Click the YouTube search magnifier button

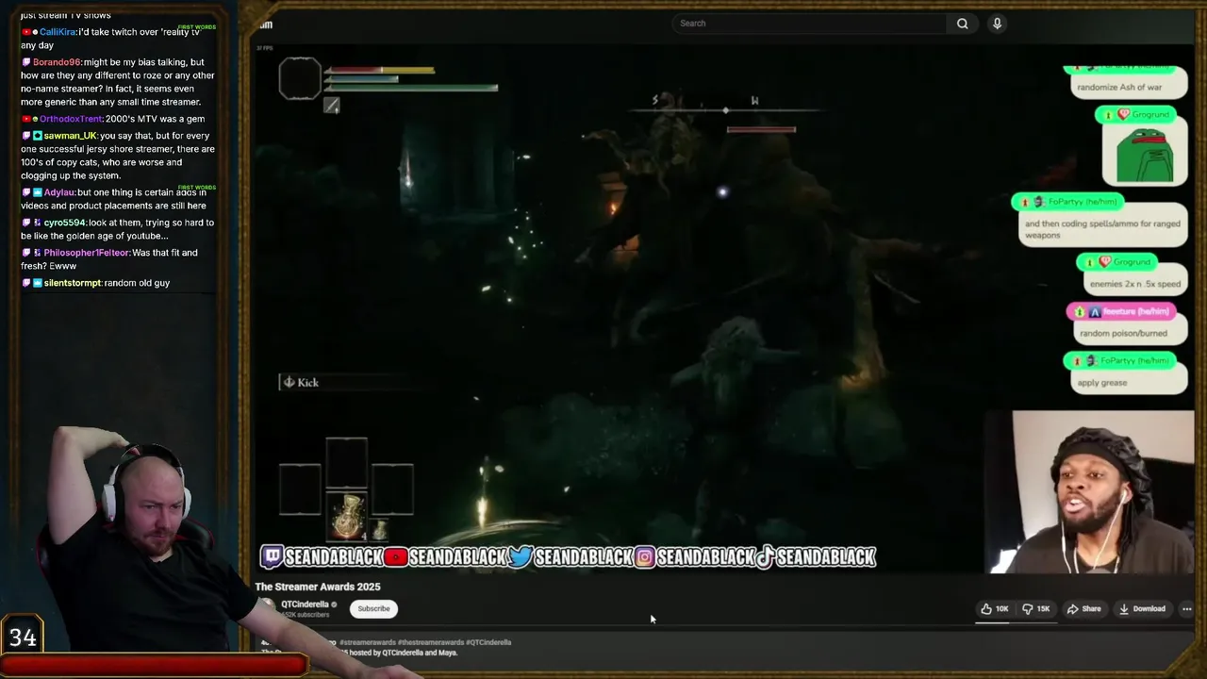(962, 24)
